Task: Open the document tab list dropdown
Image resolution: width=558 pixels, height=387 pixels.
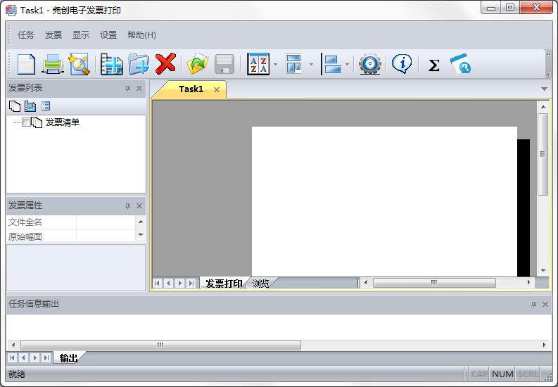Action: point(544,89)
